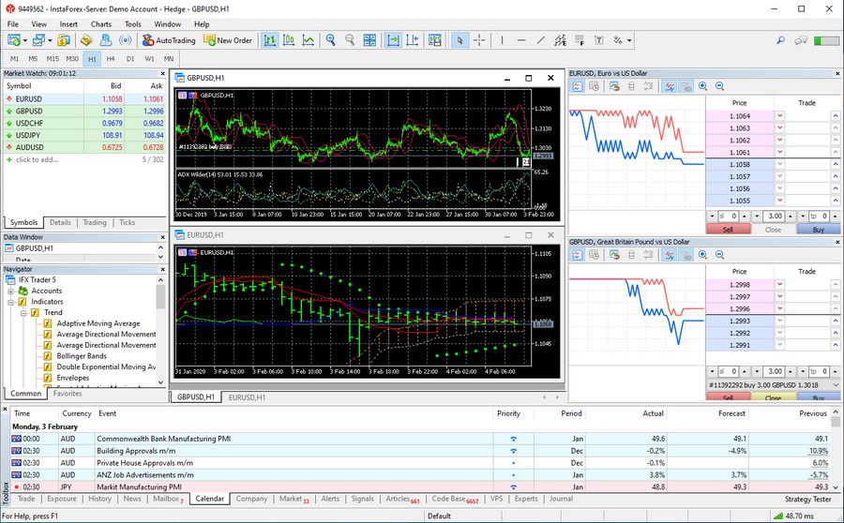
Task: Toggle the chart shift toolbar button
Action: coord(414,40)
